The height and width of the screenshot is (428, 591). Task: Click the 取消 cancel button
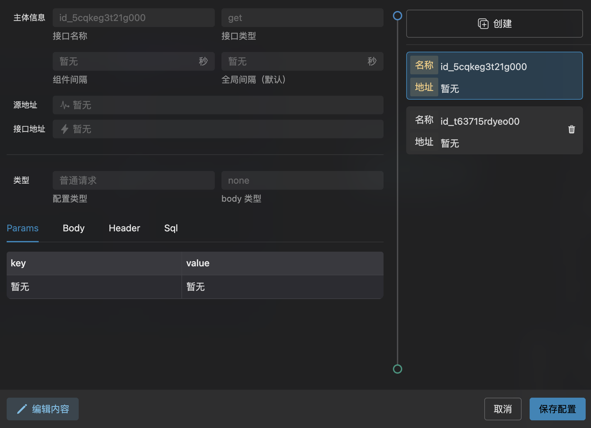(x=502, y=409)
